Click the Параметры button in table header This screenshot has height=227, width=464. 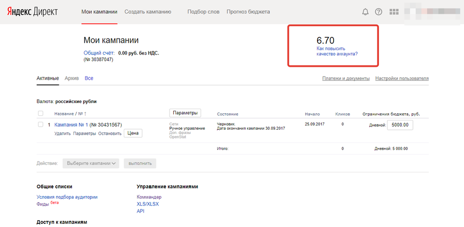tap(185, 113)
